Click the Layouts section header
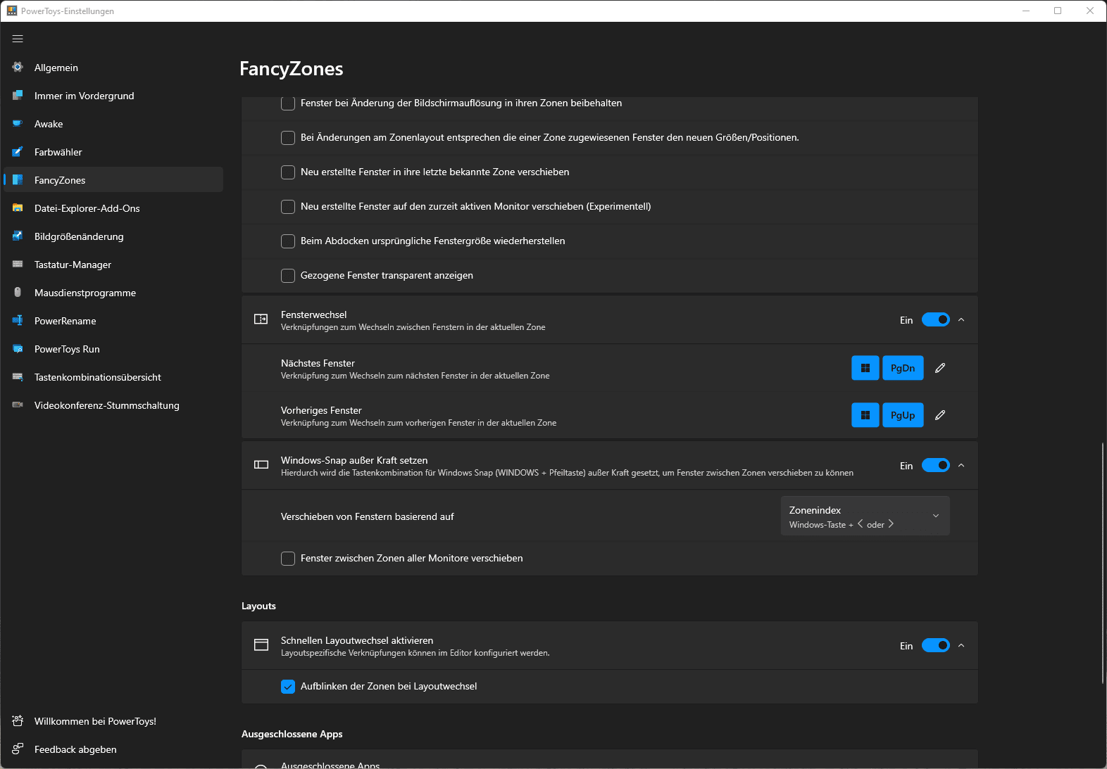 (258, 606)
